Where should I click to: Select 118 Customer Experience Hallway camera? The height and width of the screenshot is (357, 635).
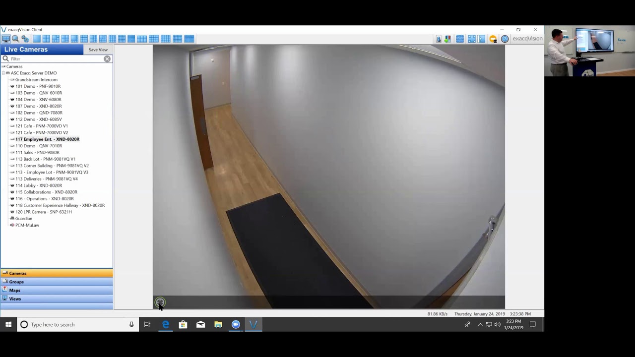coord(60,205)
